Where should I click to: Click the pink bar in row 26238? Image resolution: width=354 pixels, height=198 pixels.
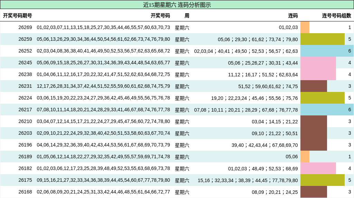pos(318,74)
